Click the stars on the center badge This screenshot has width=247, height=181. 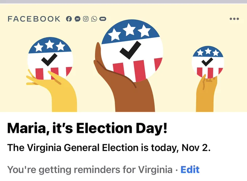(129, 32)
